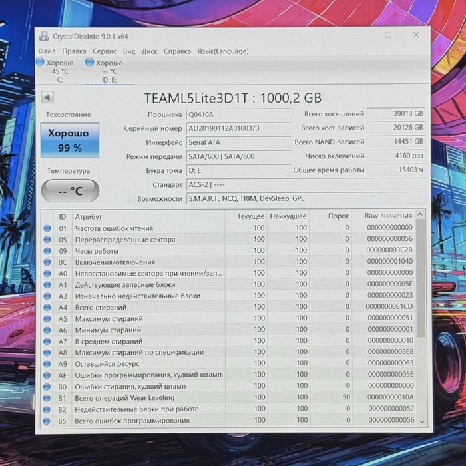Click the Наихудшее column header

288,216
